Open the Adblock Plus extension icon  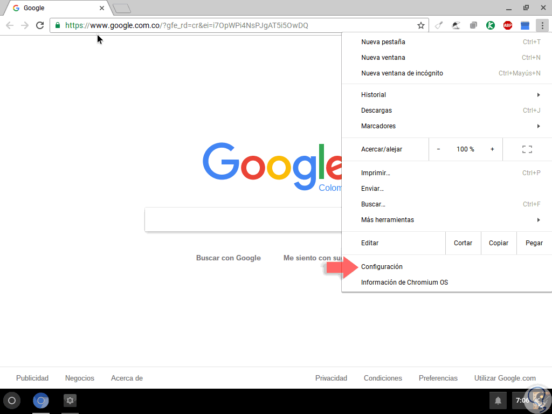pyautogui.click(x=508, y=25)
